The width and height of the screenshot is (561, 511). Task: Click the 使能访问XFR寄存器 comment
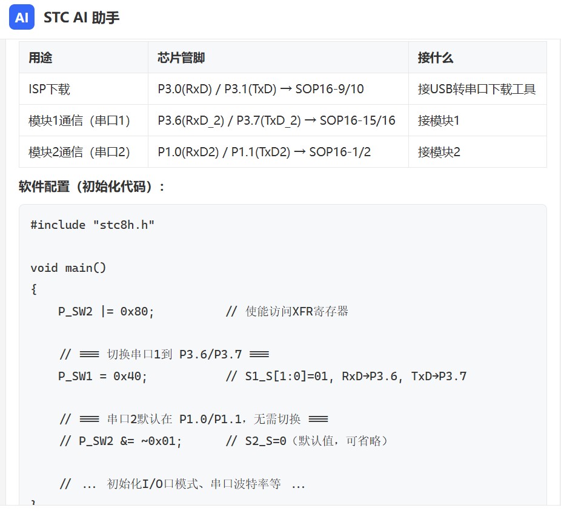[287, 311]
